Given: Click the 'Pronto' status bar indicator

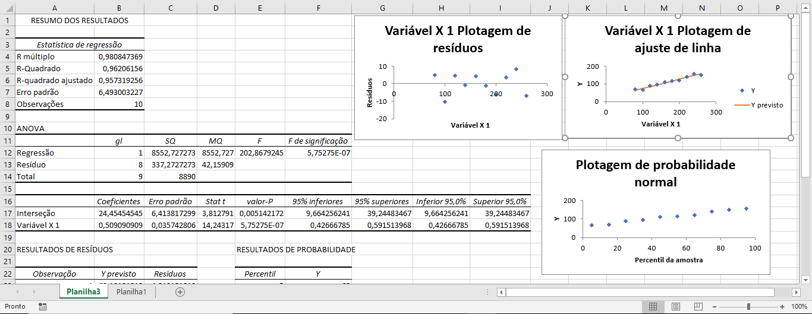Looking at the screenshot, I should (15, 306).
